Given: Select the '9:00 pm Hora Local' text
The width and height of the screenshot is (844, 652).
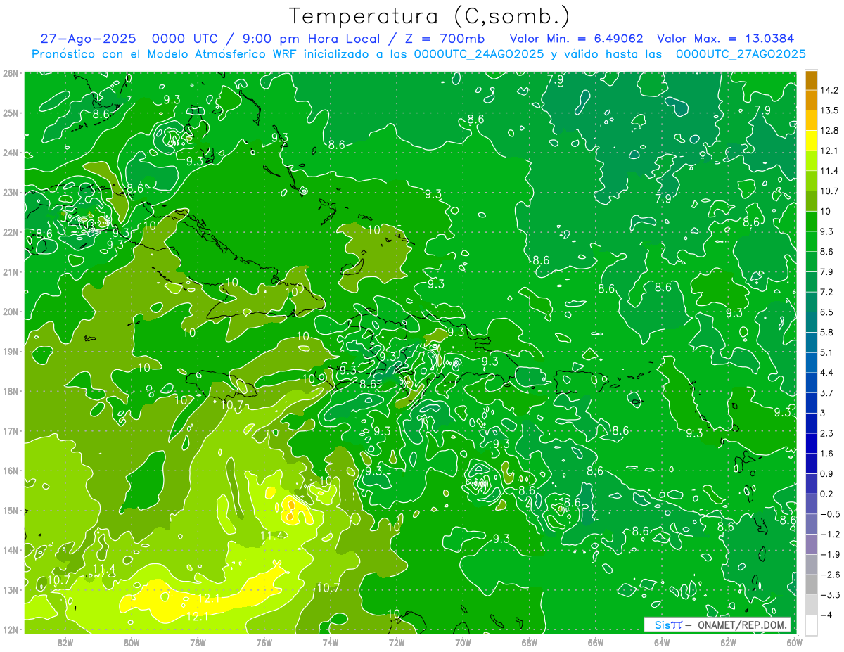Looking at the screenshot, I should point(312,39).
